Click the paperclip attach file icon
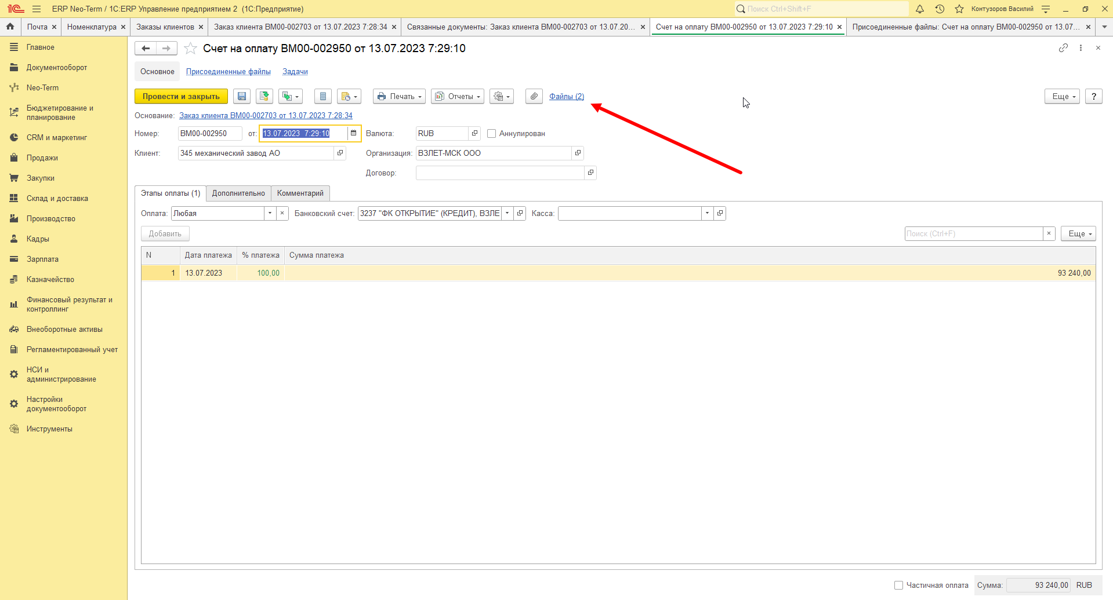Viewport: 1113px width, 600px height. (534, 96)
